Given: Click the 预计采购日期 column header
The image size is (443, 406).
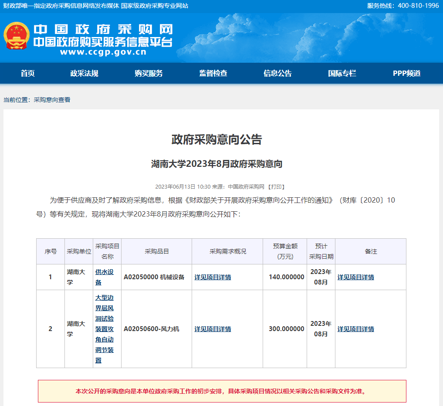Looking at the screenshot, I should pyautogui.click(x=321, y=251).
